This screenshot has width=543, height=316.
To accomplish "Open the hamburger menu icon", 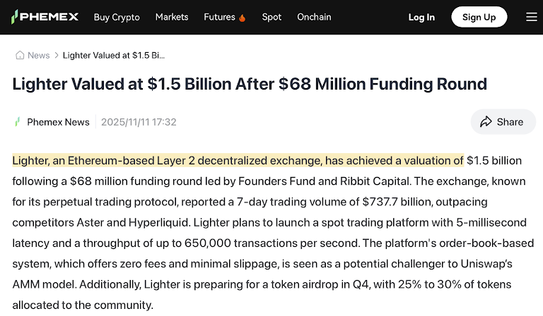I will point(531,17).
